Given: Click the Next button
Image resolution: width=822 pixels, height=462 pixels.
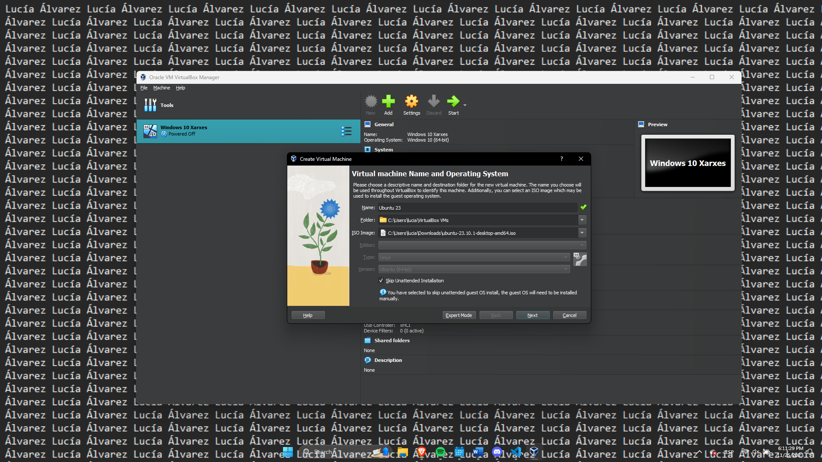Looking at the screenshot, I should (x=532, y=315).
